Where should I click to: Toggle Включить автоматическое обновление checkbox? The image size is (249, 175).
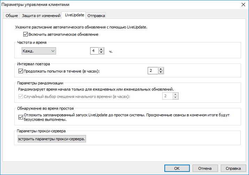pyautogui.click(x=25, y=34)
